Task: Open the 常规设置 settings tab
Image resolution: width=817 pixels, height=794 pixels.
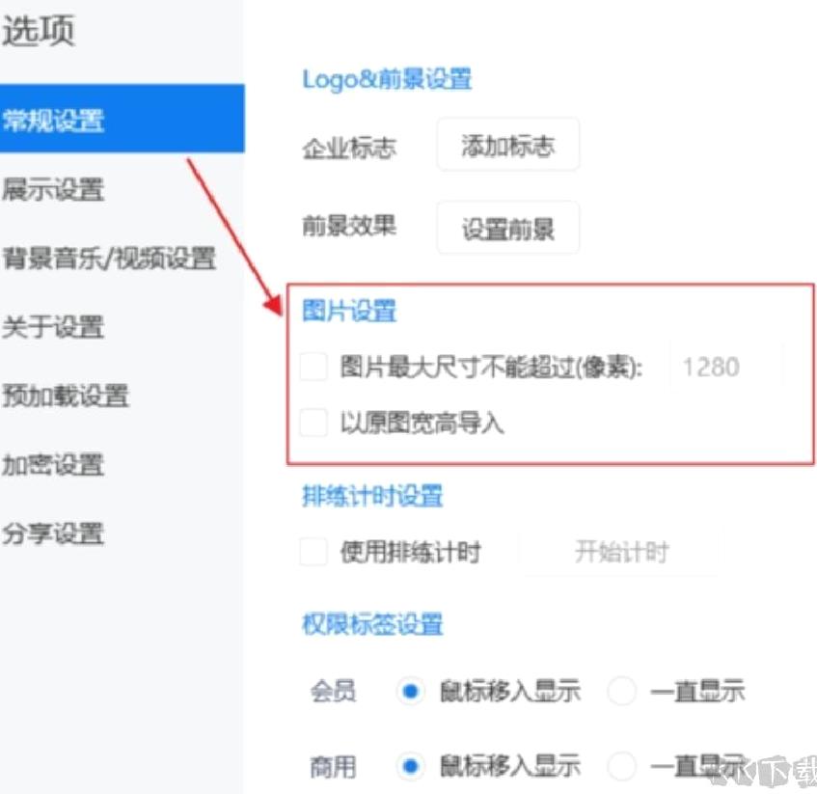Action: point(122,119)
